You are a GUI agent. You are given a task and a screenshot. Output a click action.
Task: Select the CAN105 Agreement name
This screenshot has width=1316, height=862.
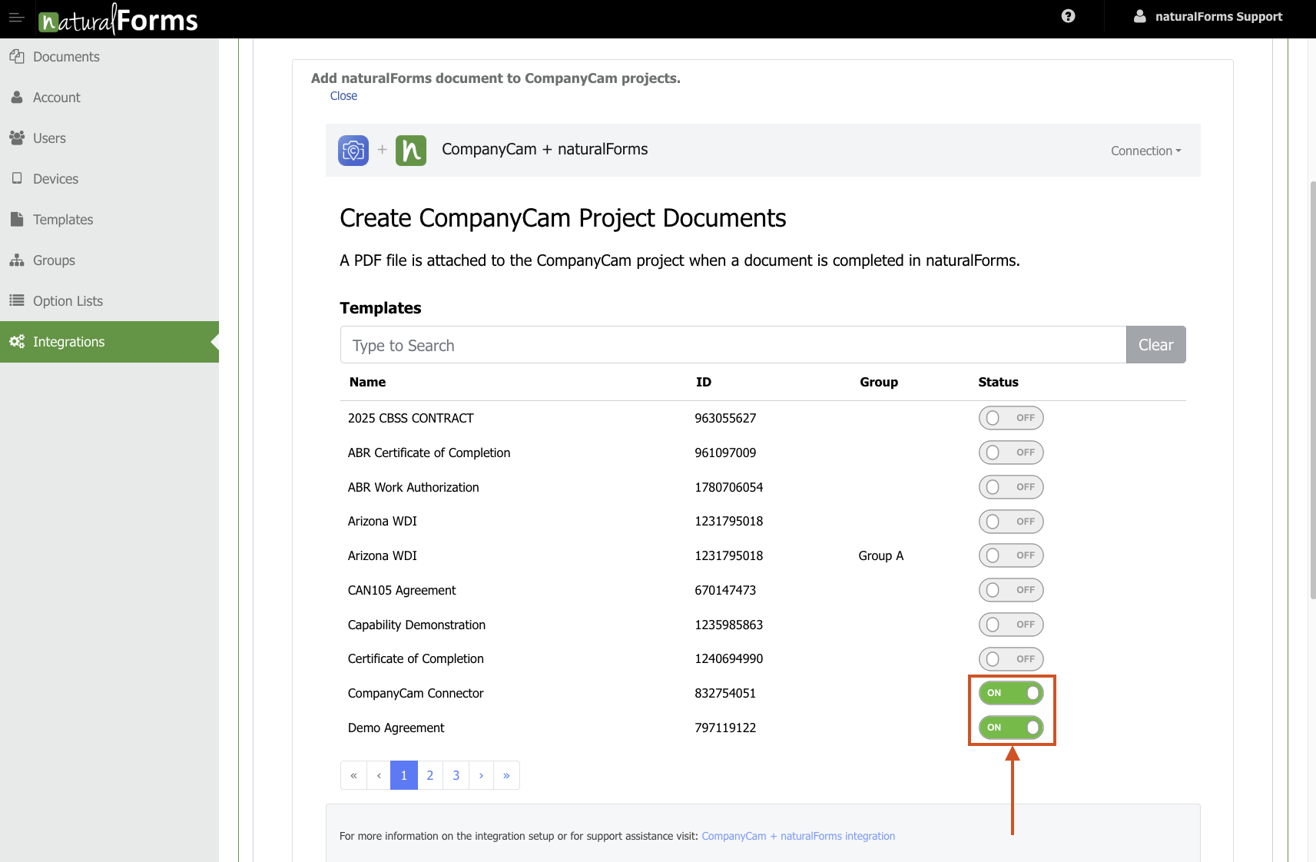tap(402, 590)
